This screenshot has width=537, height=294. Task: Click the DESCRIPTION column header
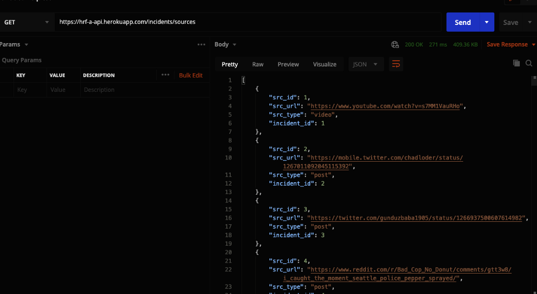point(99,75)
